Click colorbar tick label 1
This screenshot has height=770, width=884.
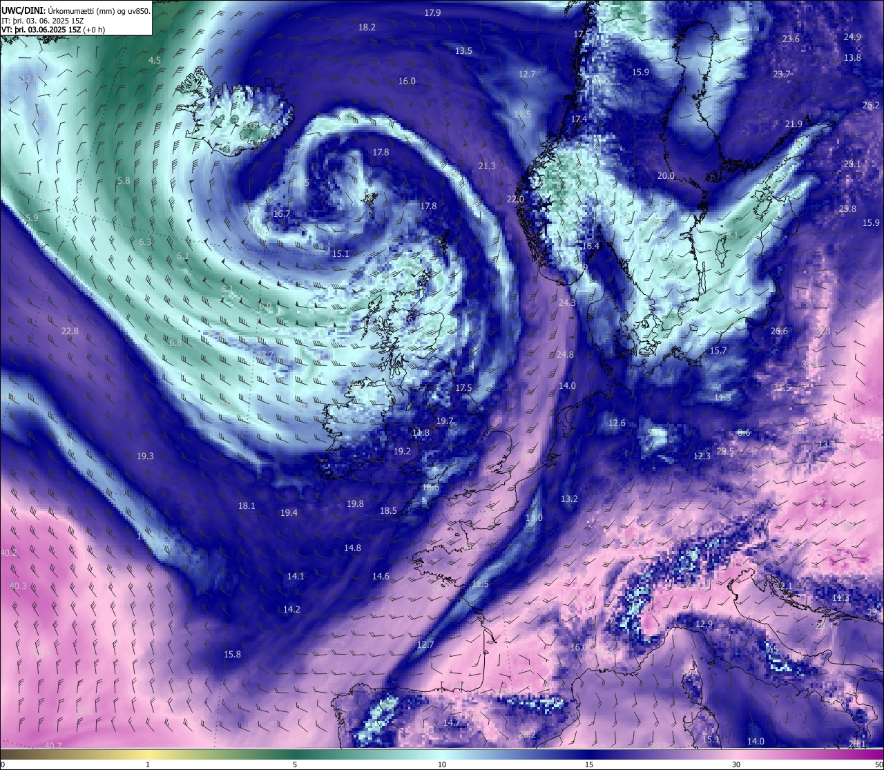pos(148,764)
